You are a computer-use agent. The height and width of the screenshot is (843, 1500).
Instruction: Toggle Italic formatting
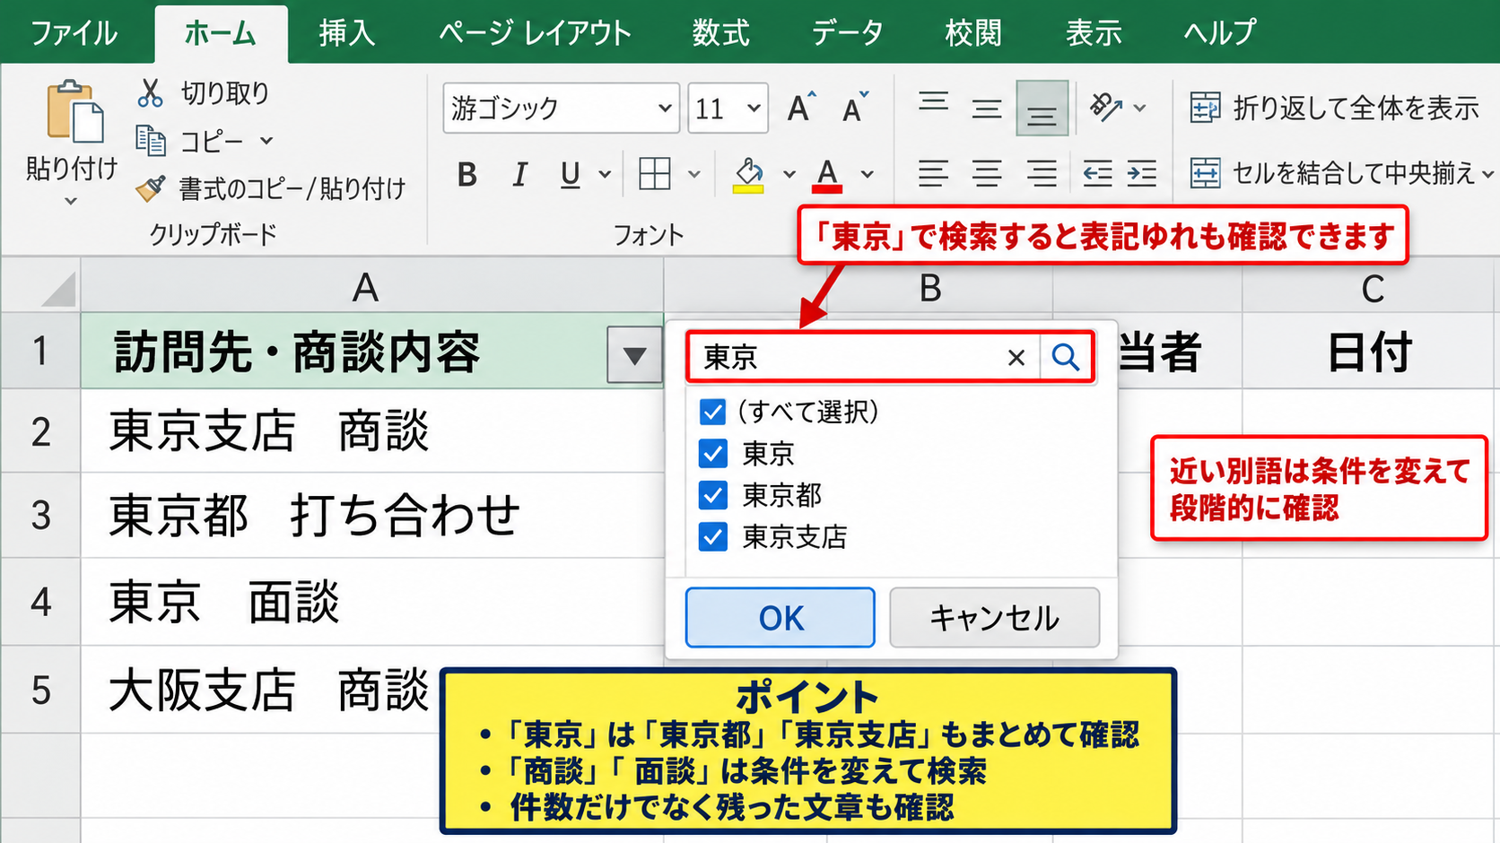pyautogui.click(x=519, y=174)
